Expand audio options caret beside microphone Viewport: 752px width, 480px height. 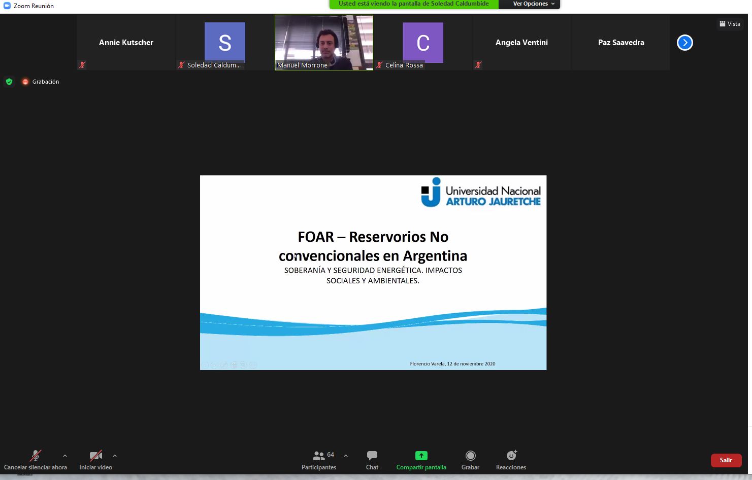pos(65,456)
